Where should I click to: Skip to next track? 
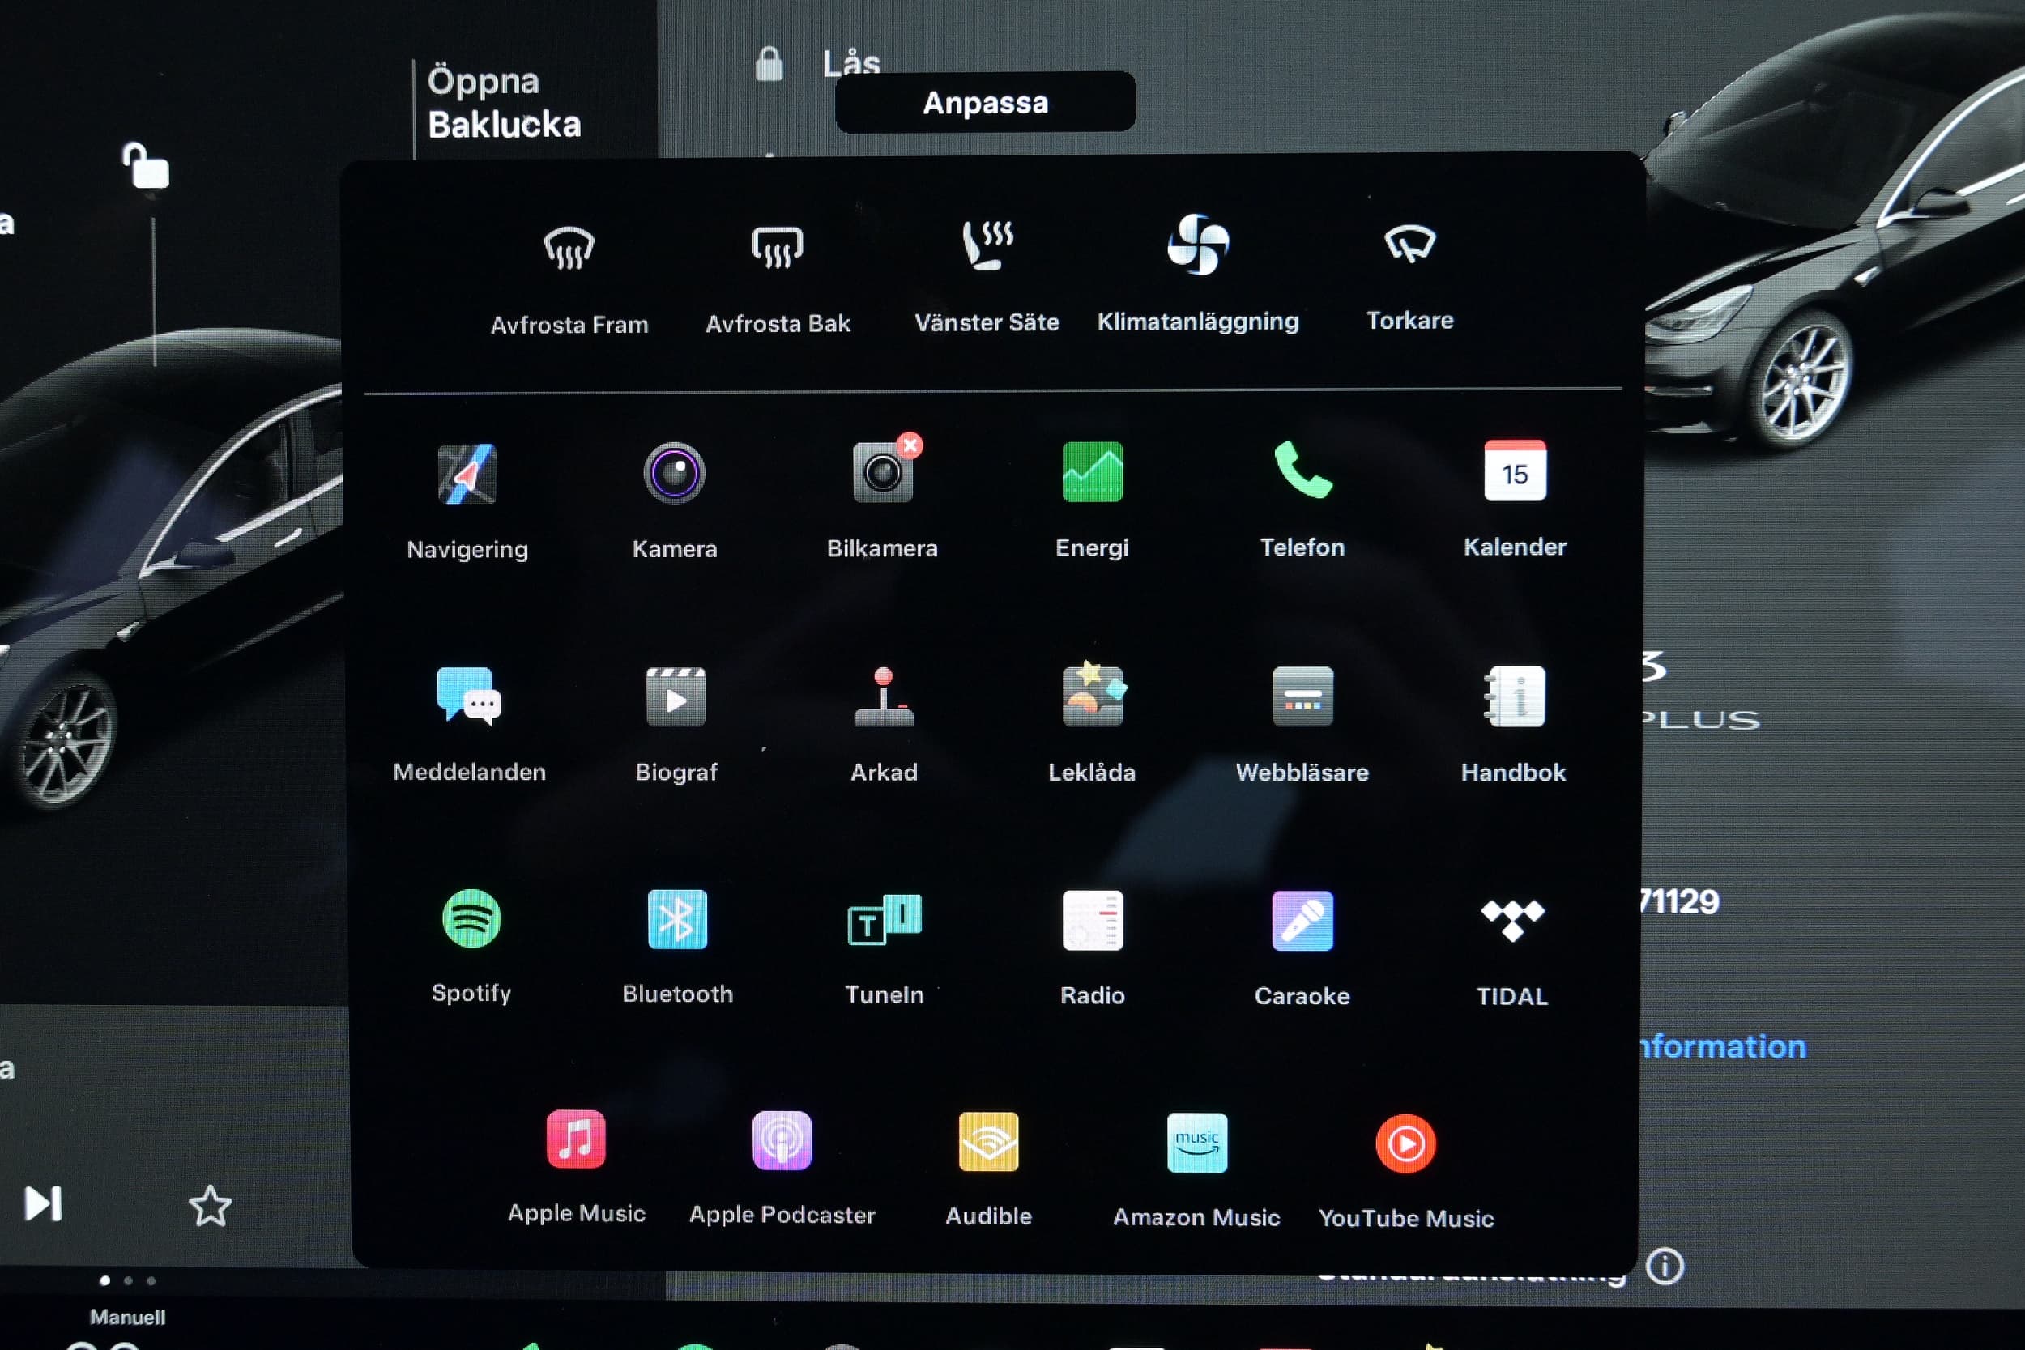pyautogui.click(x=43, y=1203)
